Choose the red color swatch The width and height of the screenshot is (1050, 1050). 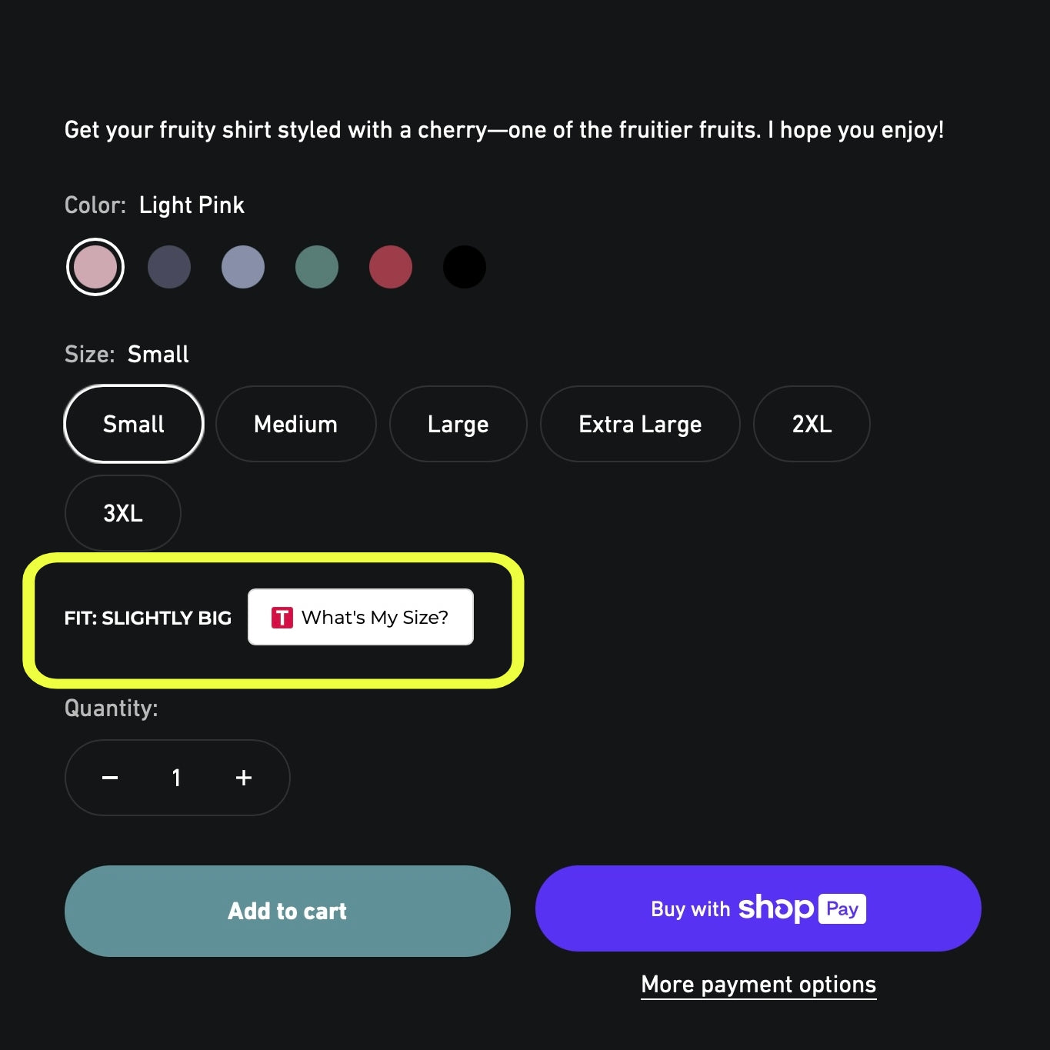pos(391,267)
